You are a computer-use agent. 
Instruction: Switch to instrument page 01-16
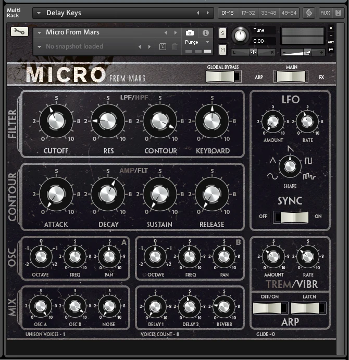pos(228,13)
